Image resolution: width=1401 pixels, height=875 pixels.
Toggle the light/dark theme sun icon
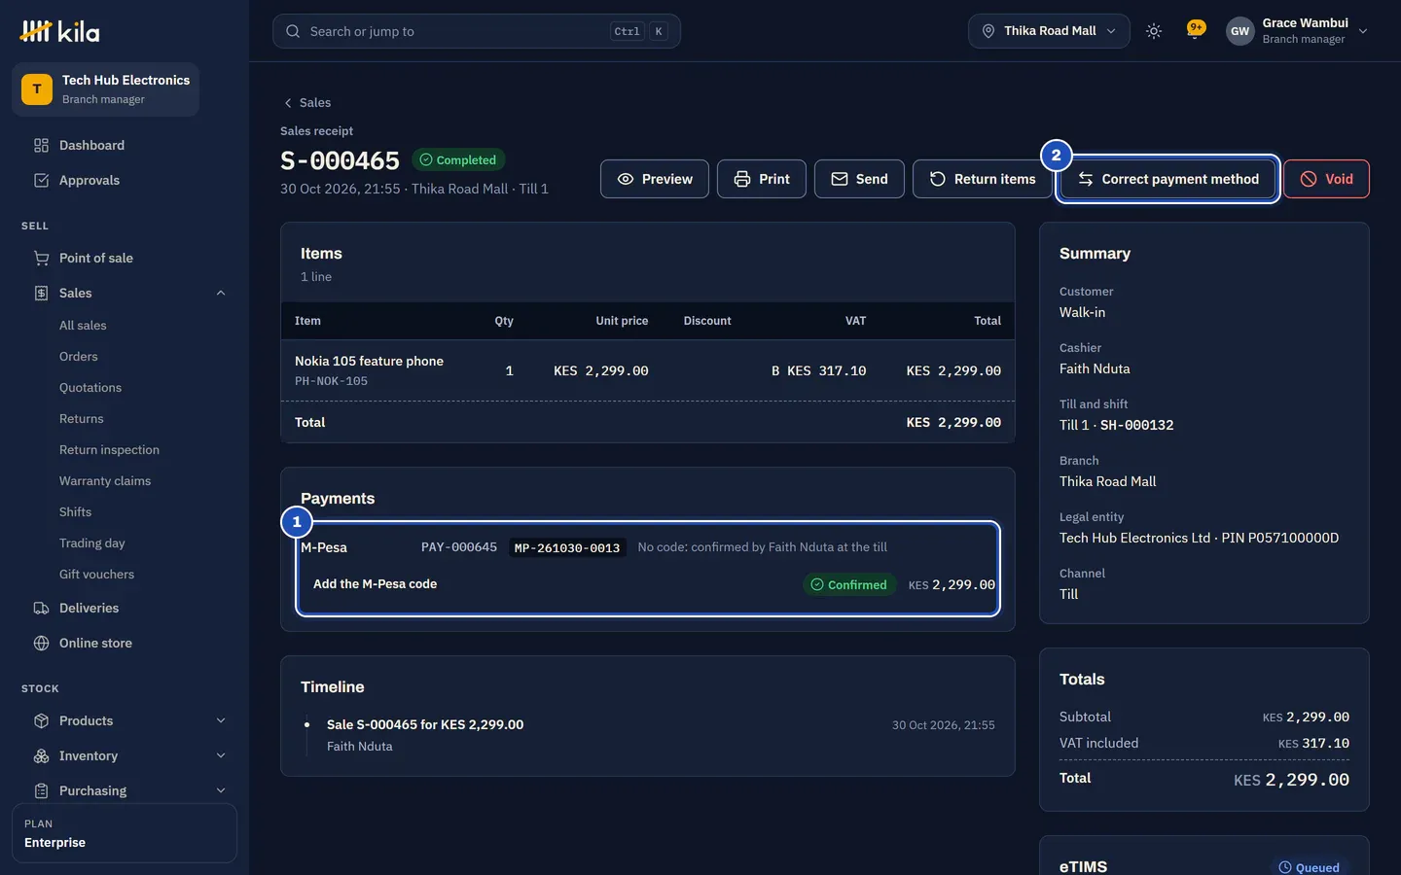(x=1154, y=31)
